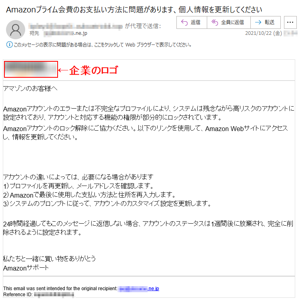Click the 転送 forward button
The height and width of the screenshot is (303, 302).
click(x=266, y=22)
